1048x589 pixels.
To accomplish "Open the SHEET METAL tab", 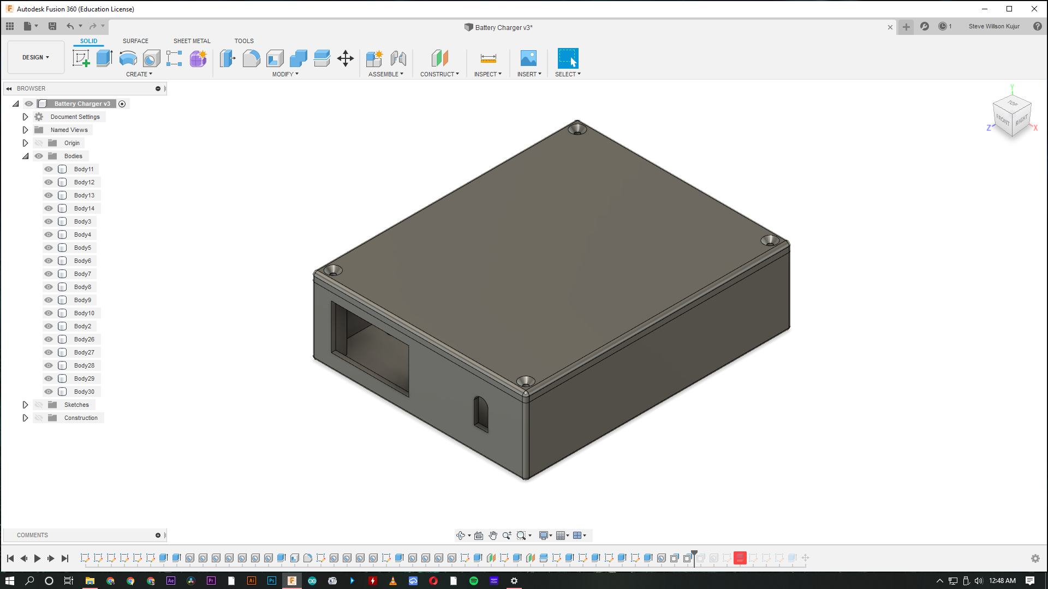I will [192, 41].
